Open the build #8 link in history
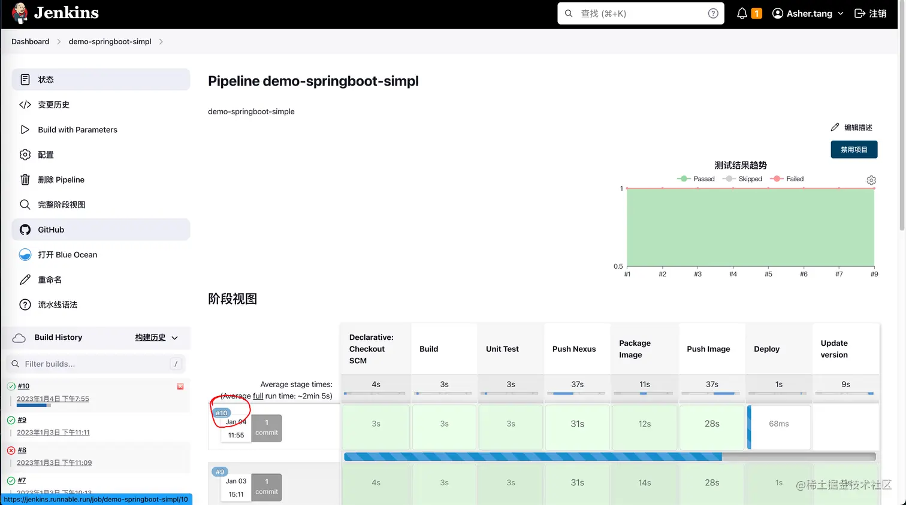906x505 pixels. (22, 450)
